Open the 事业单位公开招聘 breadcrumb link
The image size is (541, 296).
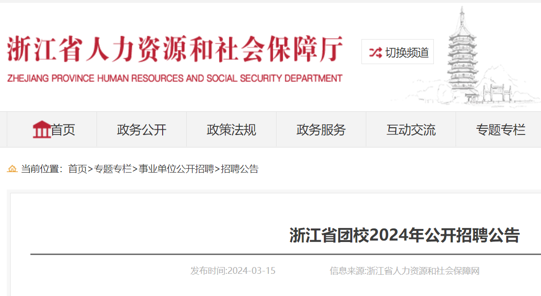[x=176, y=169]
